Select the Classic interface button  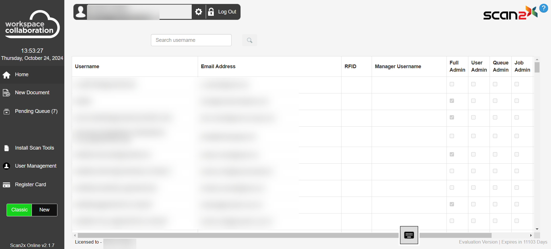point(20,210)
